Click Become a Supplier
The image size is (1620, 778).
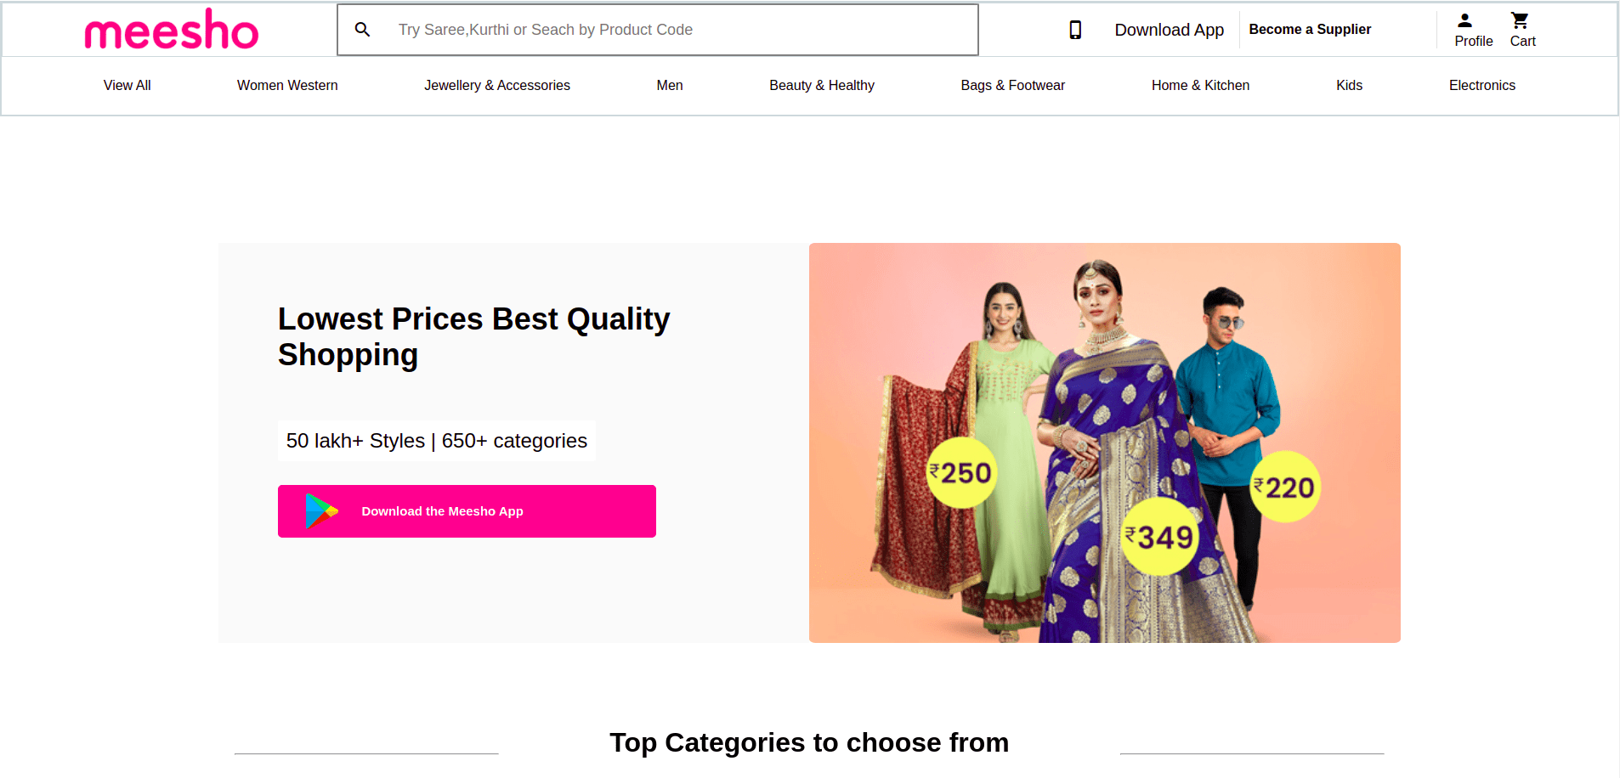click(1310, 29)
